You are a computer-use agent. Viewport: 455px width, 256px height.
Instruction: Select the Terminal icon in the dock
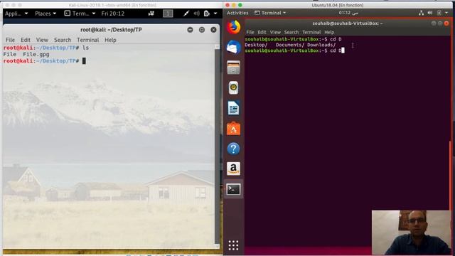pyautogui.click(x=234, y=189)
